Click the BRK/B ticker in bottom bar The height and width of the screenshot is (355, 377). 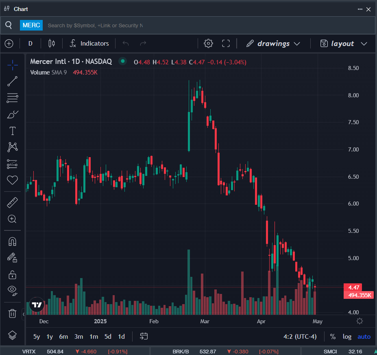[x=181, y=352]
